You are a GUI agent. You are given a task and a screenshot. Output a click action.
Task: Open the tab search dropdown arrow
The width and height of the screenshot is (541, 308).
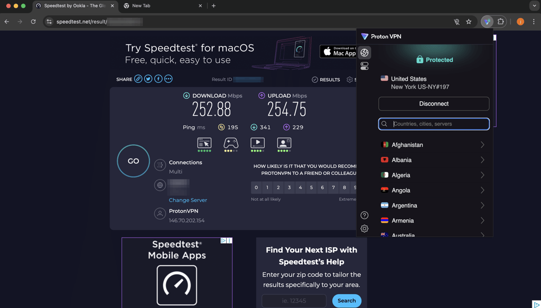535,5
